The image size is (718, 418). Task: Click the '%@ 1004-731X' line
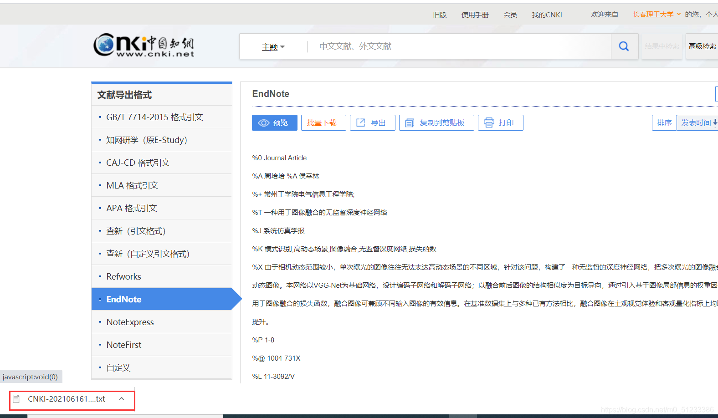click(x=276, y=358)
